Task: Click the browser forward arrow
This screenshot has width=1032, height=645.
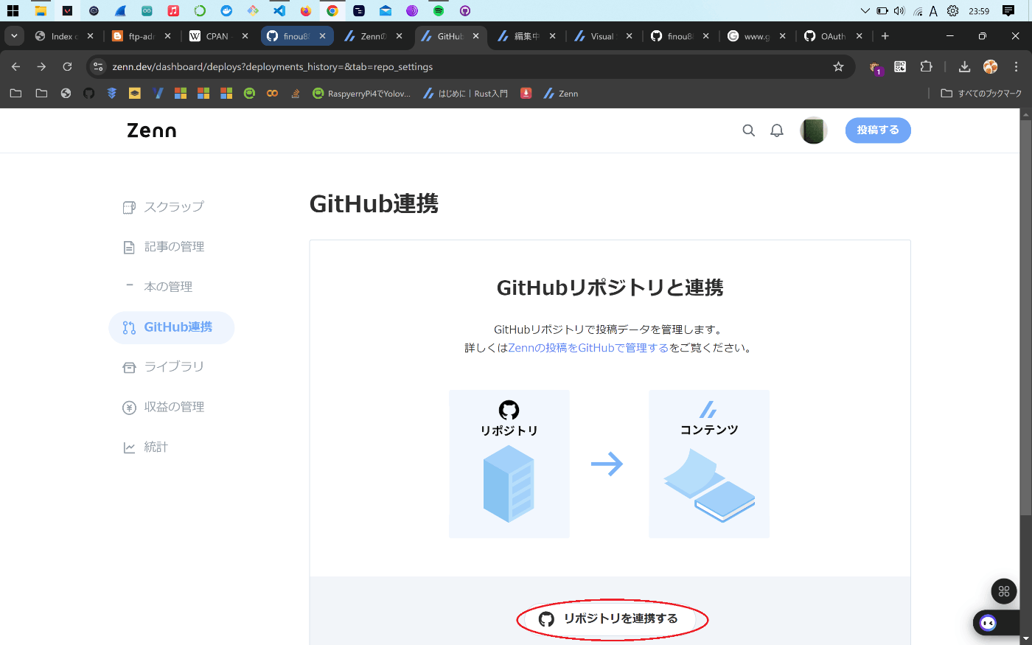Action: click(x=41, y=66)
